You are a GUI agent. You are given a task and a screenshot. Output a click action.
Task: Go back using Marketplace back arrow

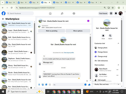pyautogui.click(x=3, y=19)
